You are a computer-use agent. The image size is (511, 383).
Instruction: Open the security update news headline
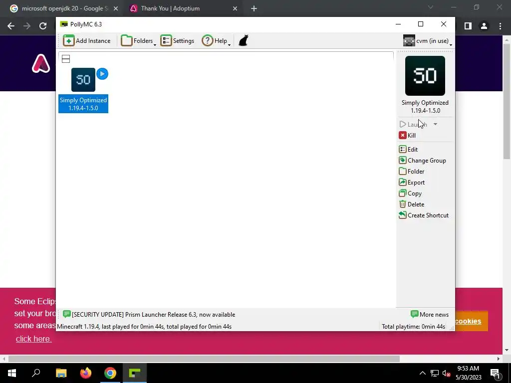click(x=149, y=315)
